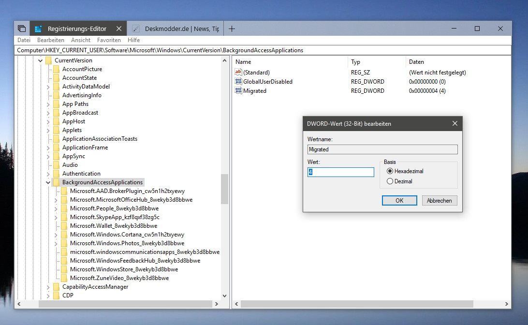The height and width of the screenshot is (325, 528).
Task: Click the CurrentVersion folder icon
Action: click(48, 60)
